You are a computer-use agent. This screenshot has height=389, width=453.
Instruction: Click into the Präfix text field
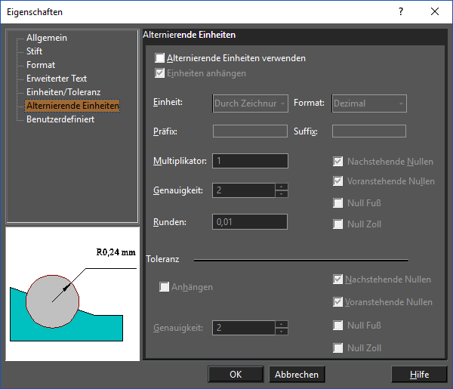coord(250,131)
